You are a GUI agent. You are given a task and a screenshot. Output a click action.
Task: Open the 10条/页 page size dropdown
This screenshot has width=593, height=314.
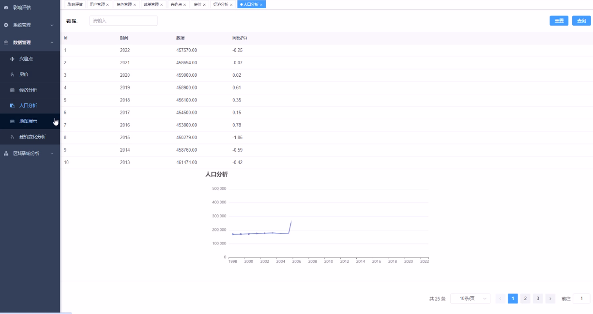point(470,299)
